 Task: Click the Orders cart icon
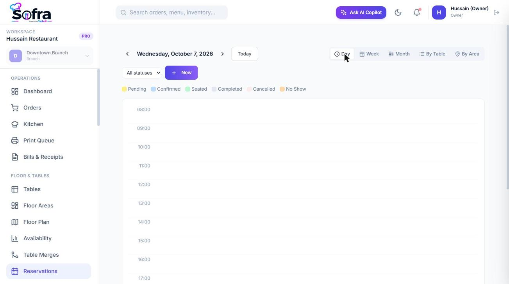(15, 108)
